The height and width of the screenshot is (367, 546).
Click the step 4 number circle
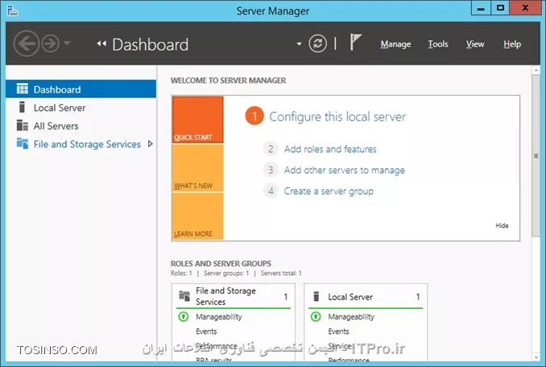tap(271, 191)
